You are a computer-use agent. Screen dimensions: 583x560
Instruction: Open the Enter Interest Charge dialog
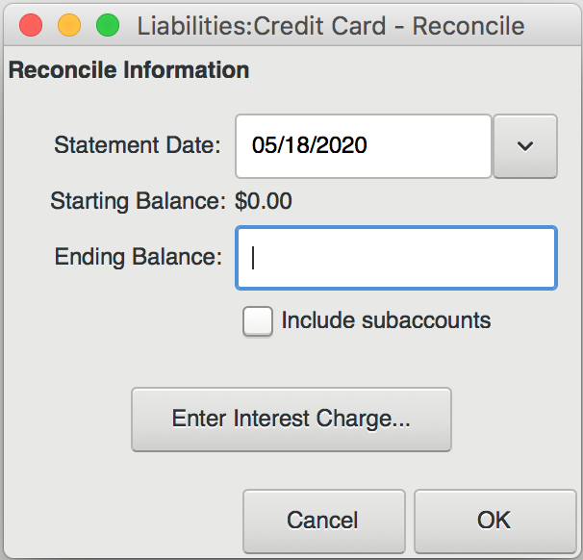(x=291, y=420)
